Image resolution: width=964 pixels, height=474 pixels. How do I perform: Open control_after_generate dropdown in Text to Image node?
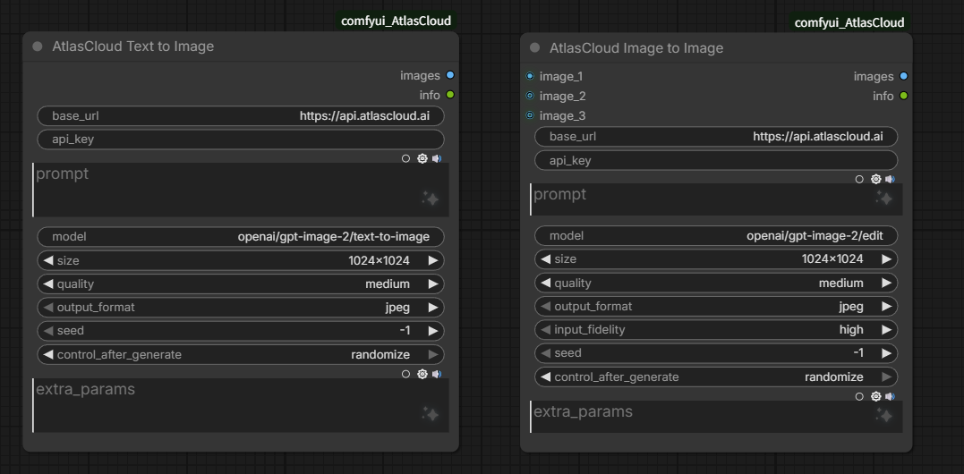coord(241,354)
